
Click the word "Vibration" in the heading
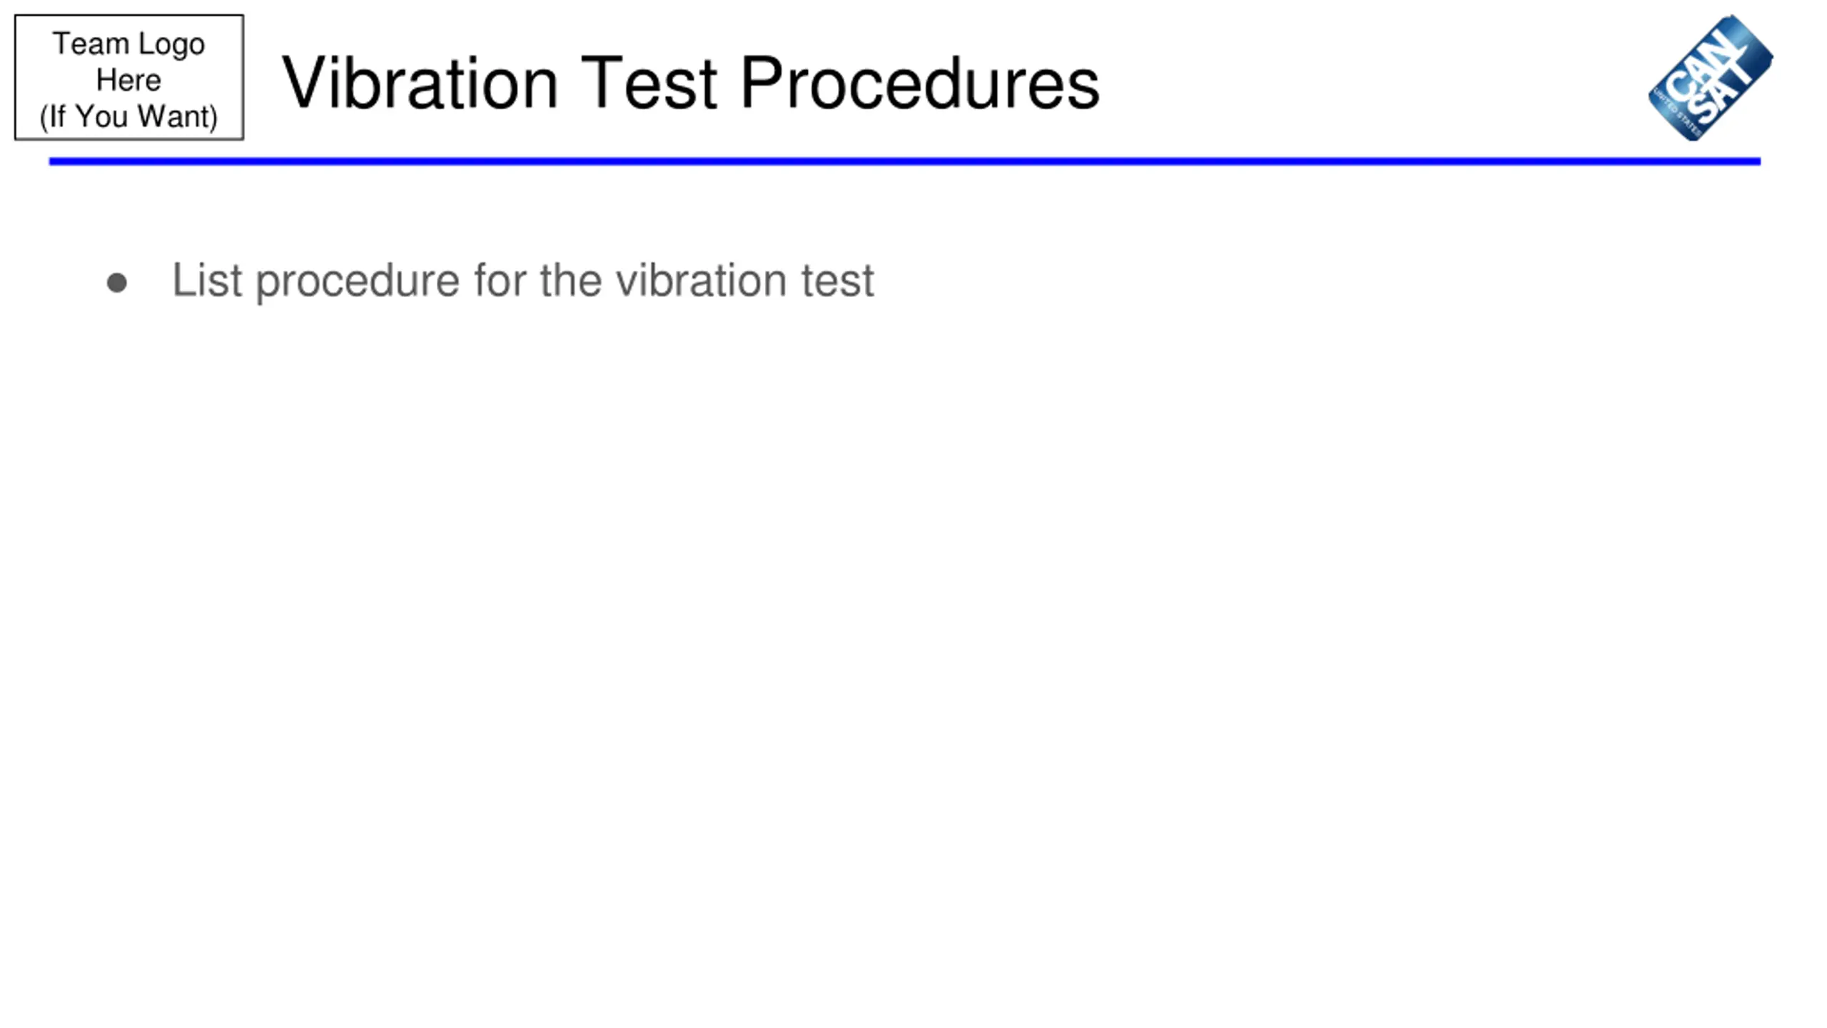click(x=420, y=84)
